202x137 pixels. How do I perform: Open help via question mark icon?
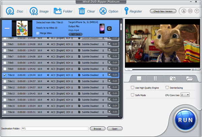[197, 11]
